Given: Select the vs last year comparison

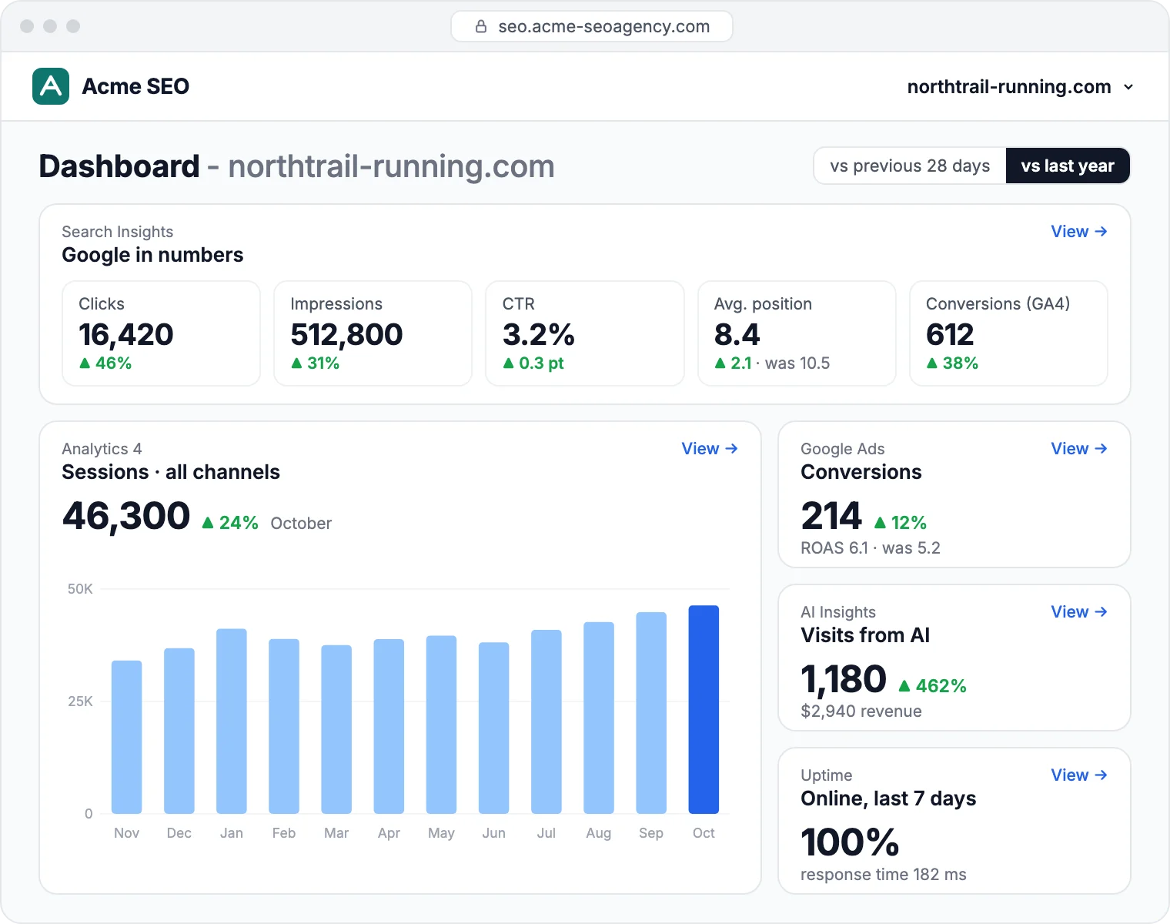Looking at the screenshot, I should (1068, 166).
